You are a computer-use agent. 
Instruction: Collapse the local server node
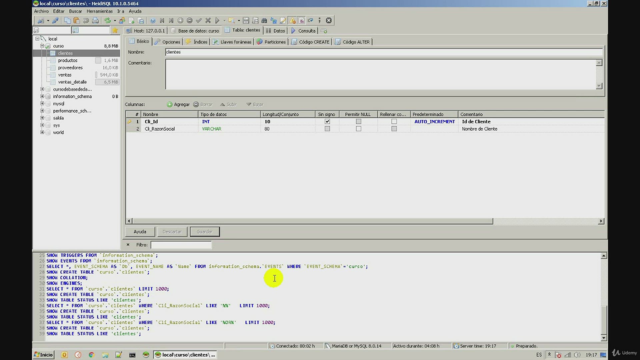(x=37, y=39)
